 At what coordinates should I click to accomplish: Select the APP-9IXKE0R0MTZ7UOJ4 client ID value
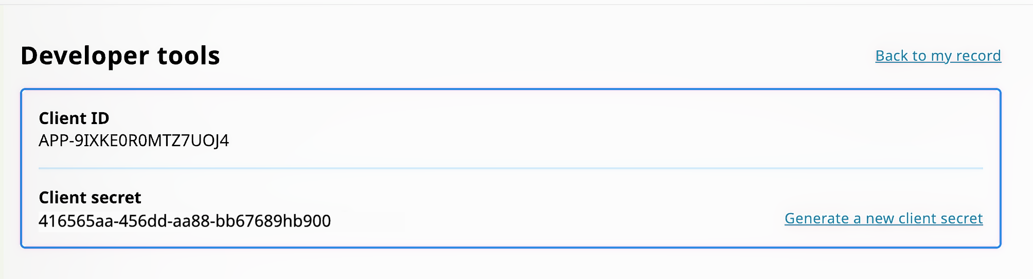pos(134,141)
